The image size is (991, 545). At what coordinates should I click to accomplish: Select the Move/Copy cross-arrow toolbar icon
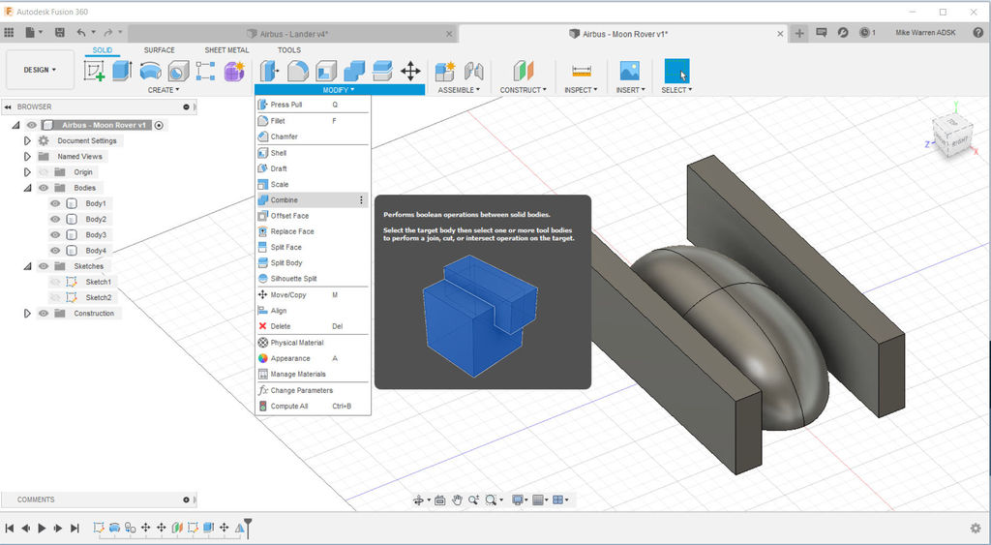click(410, 71)
